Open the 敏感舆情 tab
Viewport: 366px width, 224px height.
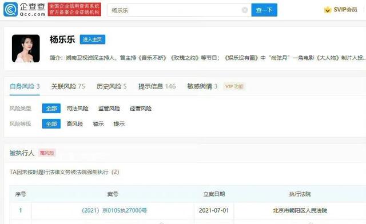point(202,86)
